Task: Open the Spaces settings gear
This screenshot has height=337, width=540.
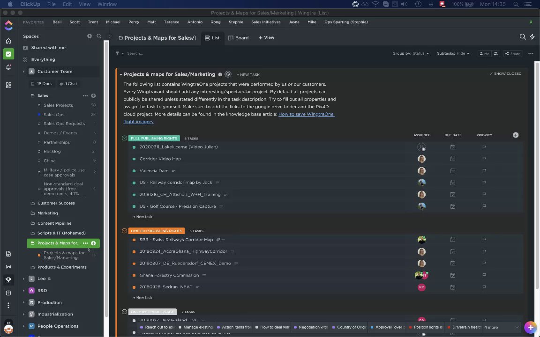Action: [90, 36]
